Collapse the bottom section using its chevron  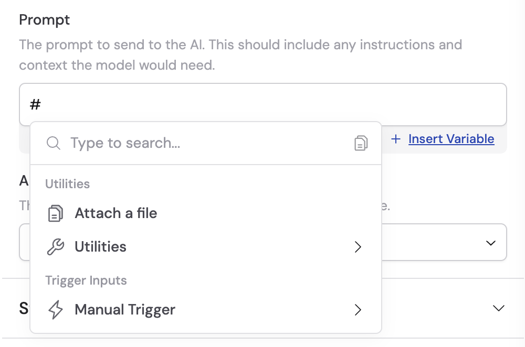(x=498, y=308)
